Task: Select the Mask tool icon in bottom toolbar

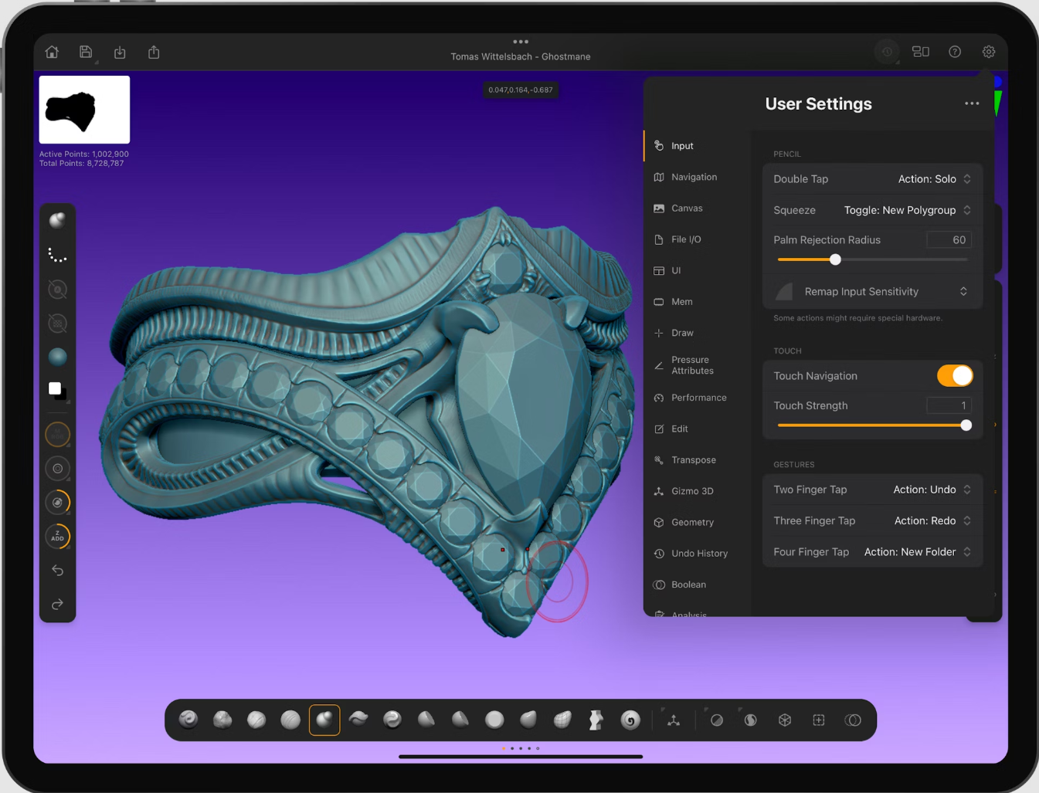Action: pos(715,720)
